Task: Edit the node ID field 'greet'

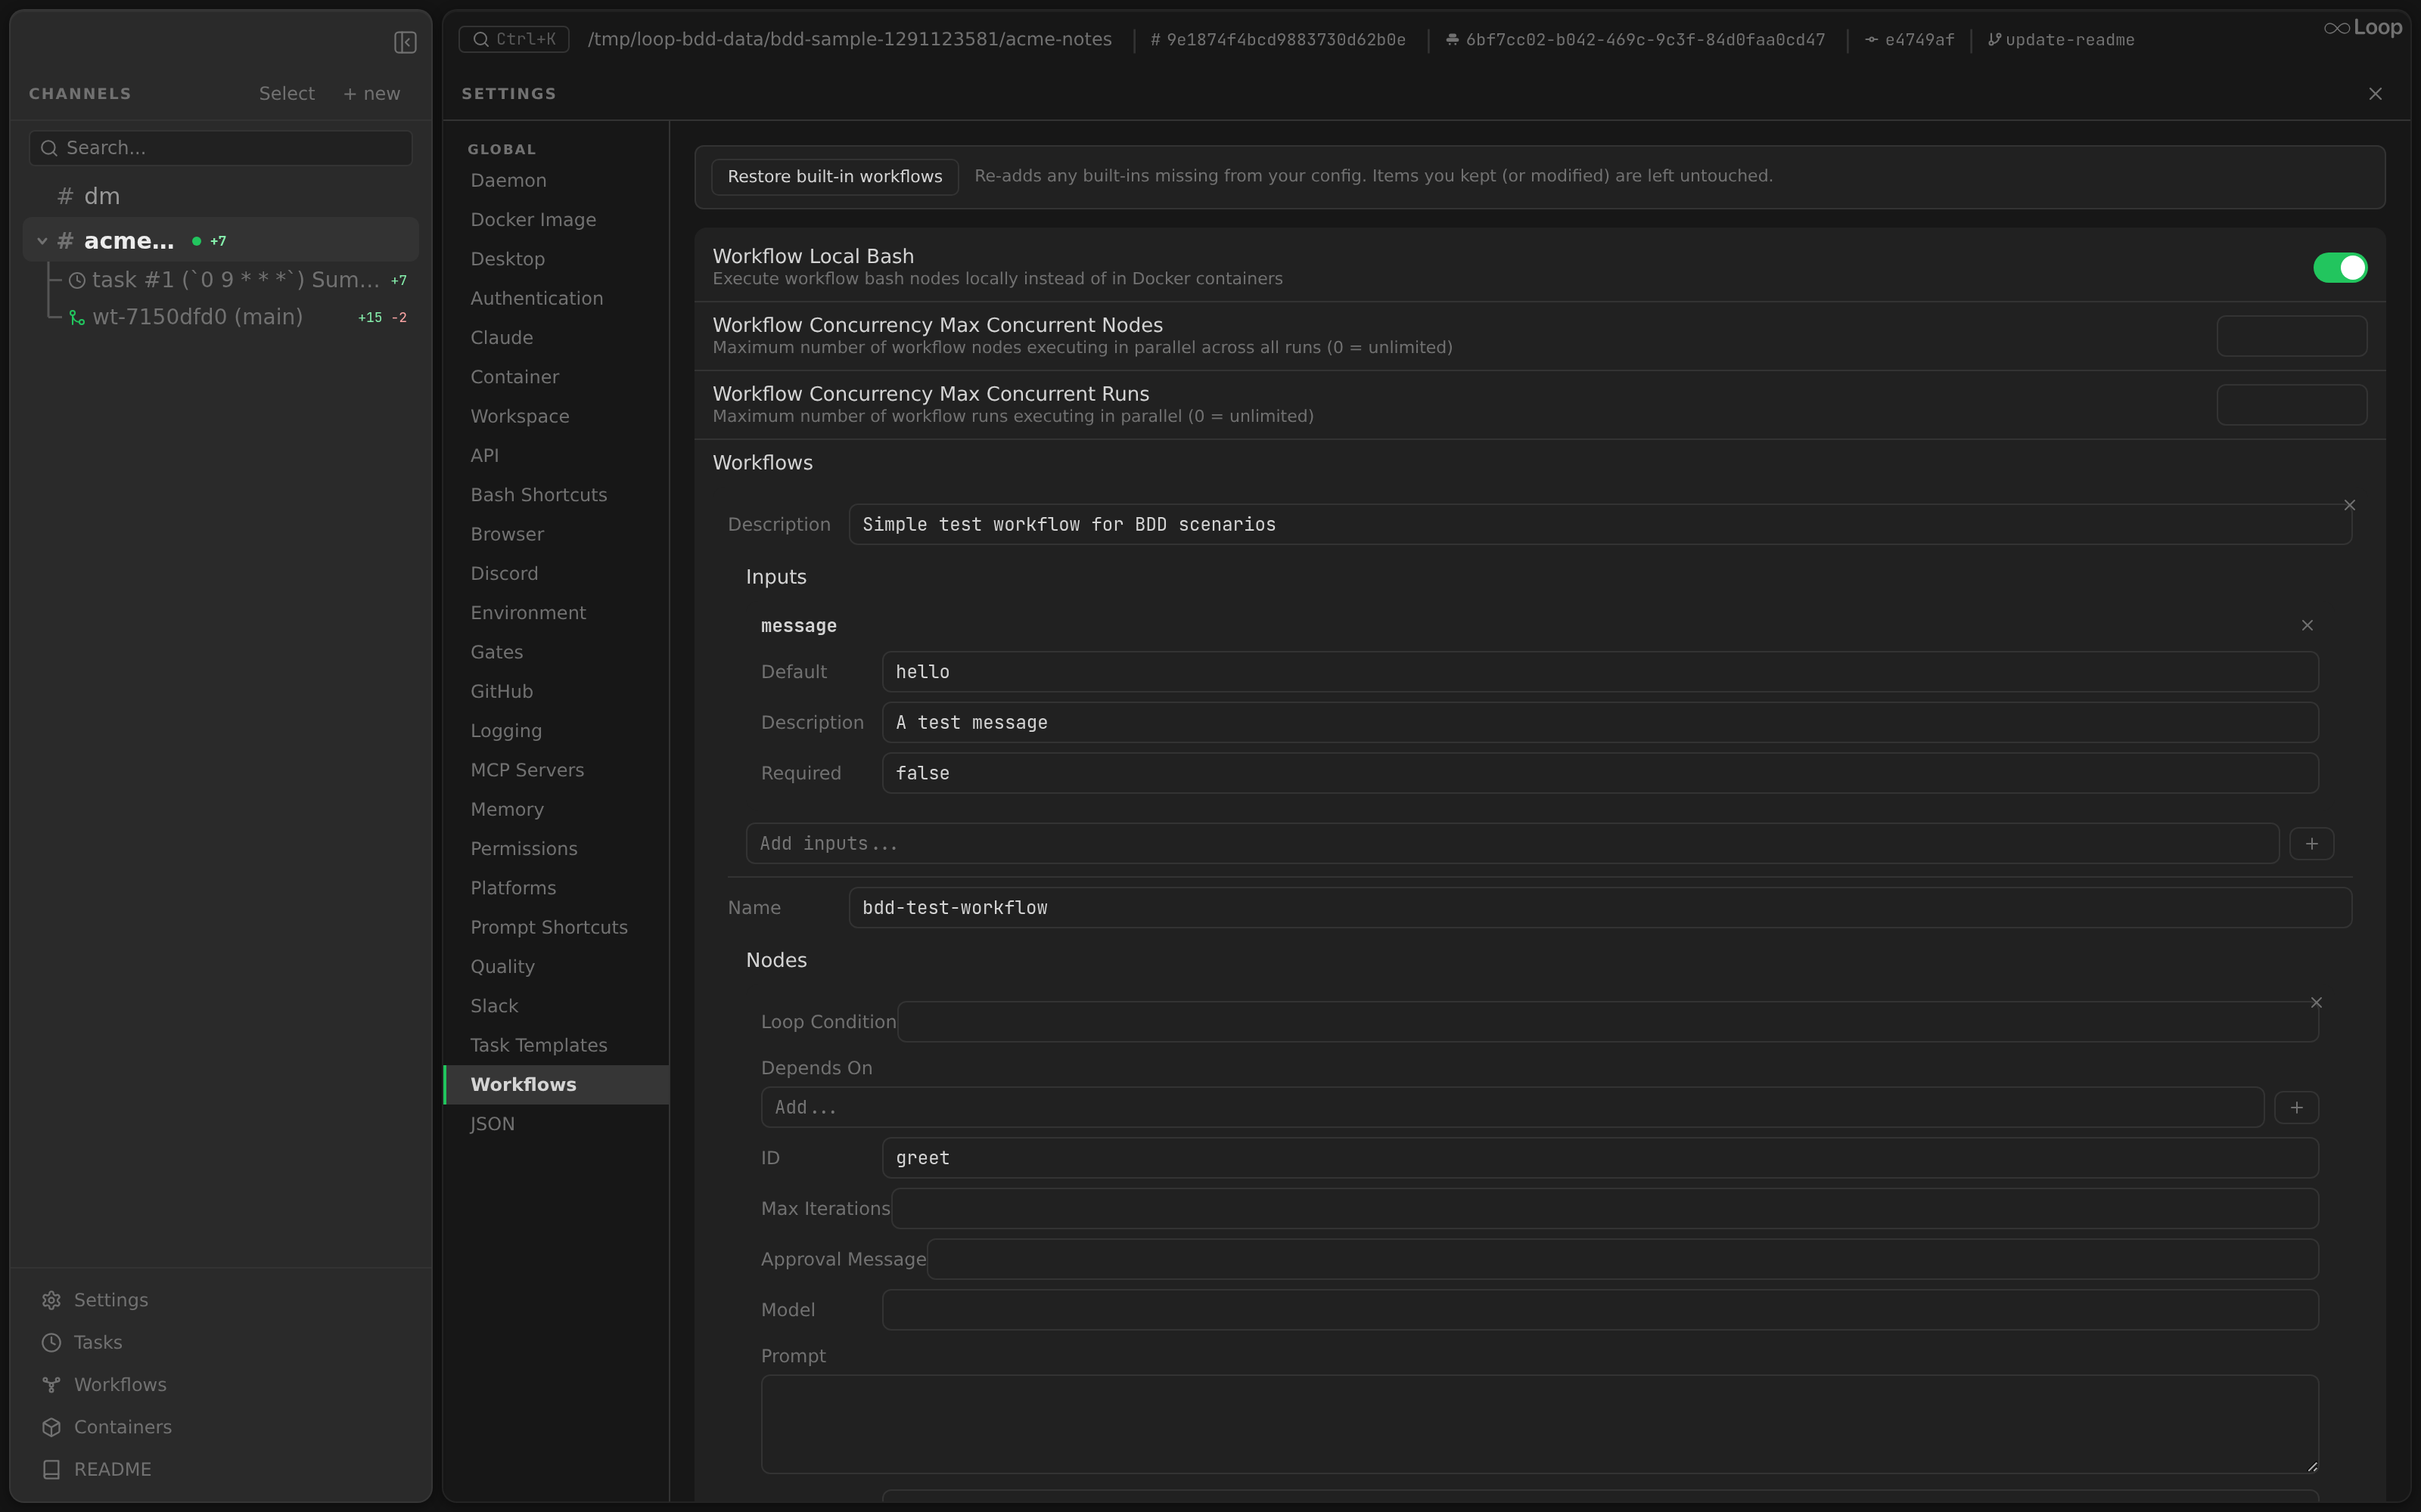Action: (x=1599, y=1158)
